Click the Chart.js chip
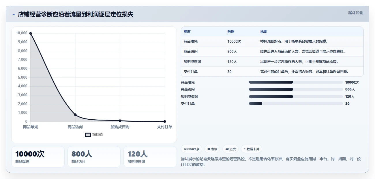The width and height of the screenshot is (375, 179). [192, 149]
